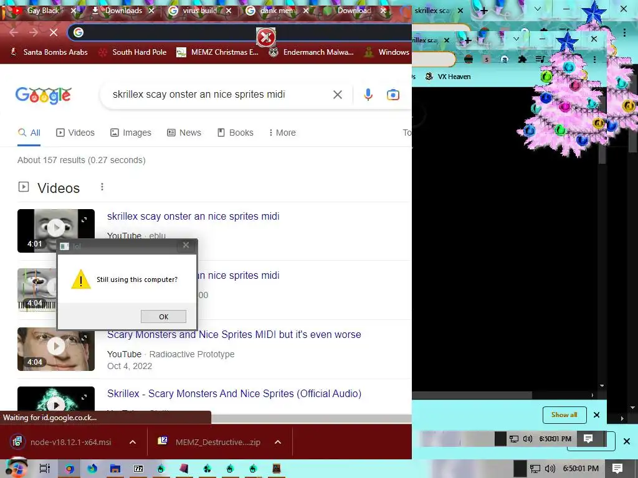Click the taskbar clock 6:50:01 PM
The height and width of the screenshot is (478, 638).
(x=581, y=469)
